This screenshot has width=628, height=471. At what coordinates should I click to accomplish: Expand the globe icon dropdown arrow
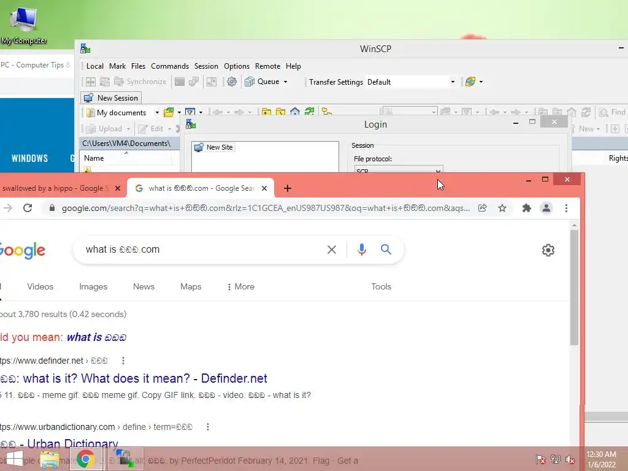pyautogui.click(x=481, y=82)
